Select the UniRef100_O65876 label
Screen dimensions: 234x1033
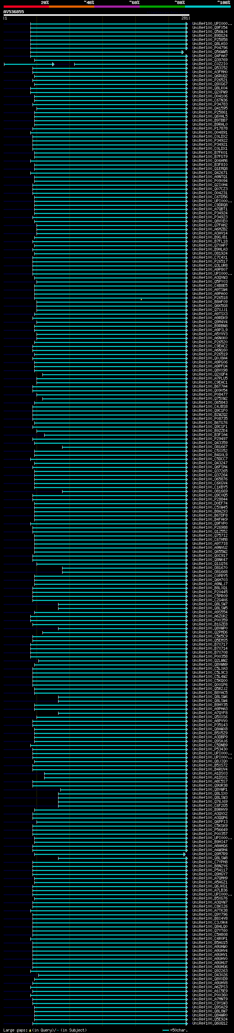[x=210, y=479]
